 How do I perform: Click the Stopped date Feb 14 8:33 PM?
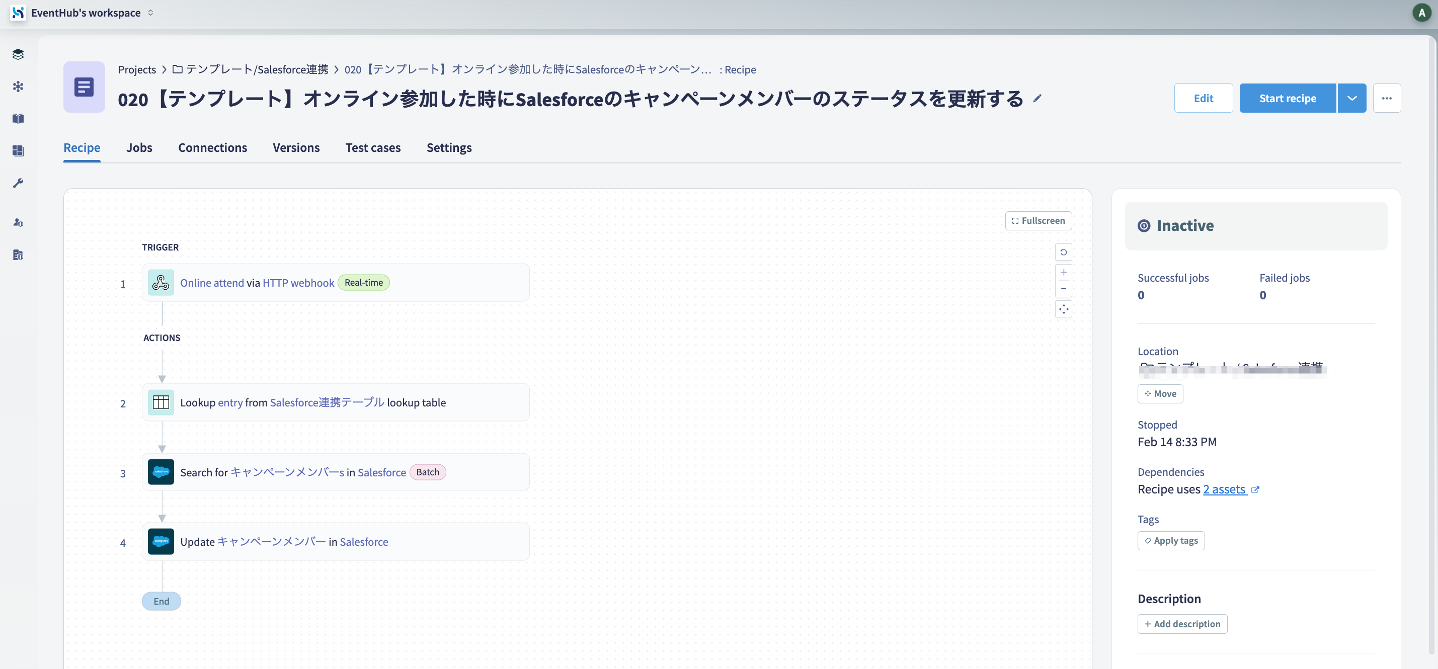pos(1177,442)
